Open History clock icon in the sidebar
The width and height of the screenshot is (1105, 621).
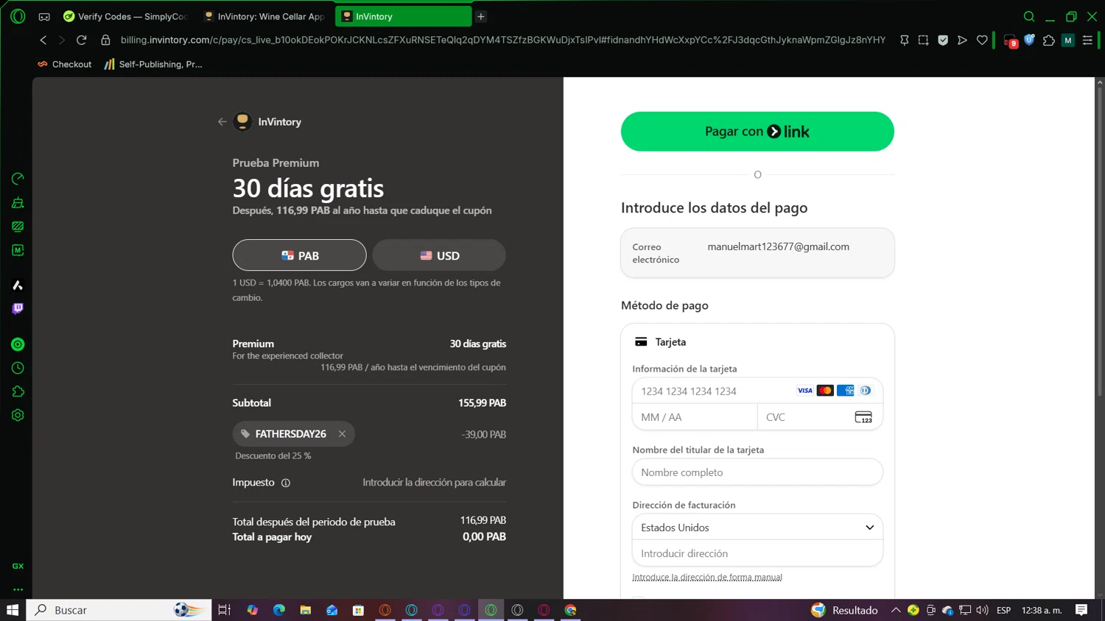pos(18,368)
